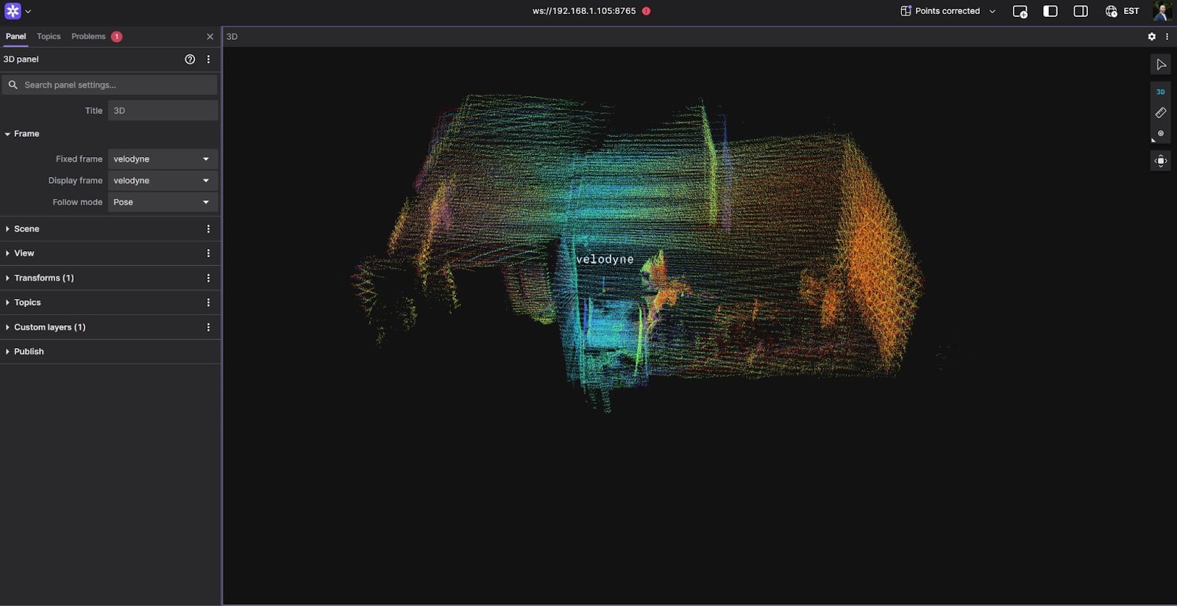Toggle the left sidebar visibility
Image resolution: width=1177 pixels, height=606 pixels.
(1050, 12)
